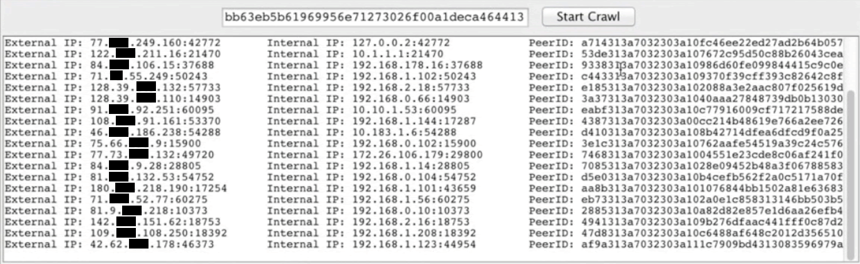The width and height of the screenshot is (860, 264).
Task: Focus the info hash text field
Action: tap(374, 17)
